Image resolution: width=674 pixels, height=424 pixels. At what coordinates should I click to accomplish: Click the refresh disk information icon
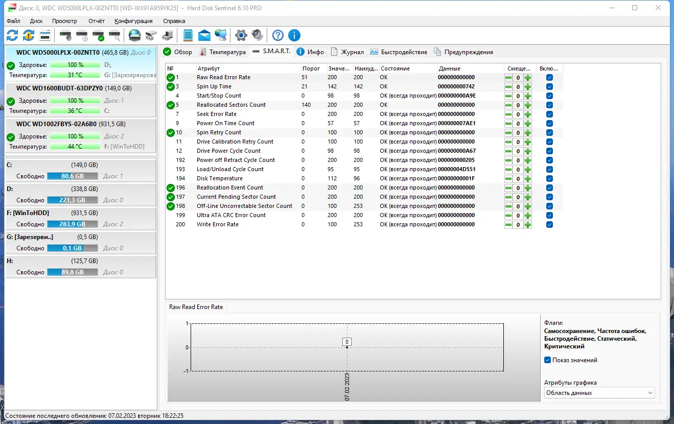point(12,35)
